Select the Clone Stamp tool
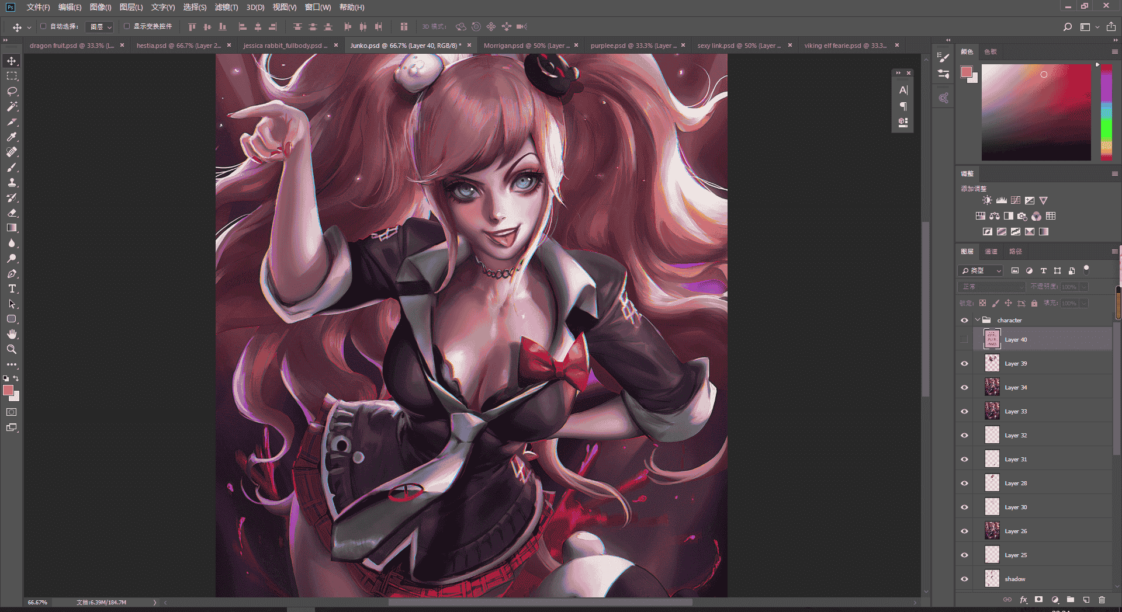The width and height of the screenshot is (1122, 612). pyautogui.click(x=12, y=182)
